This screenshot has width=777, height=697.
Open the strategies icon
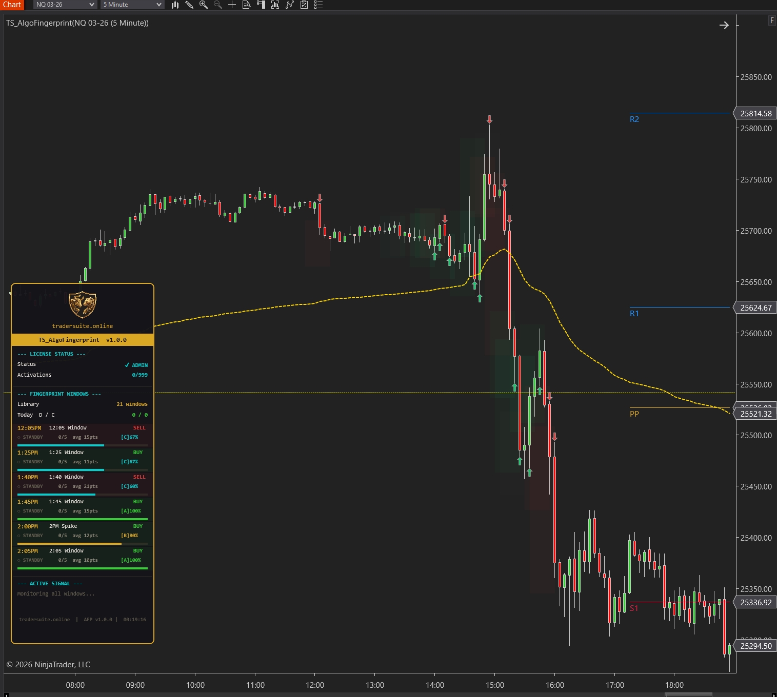[x=290, y=5]
